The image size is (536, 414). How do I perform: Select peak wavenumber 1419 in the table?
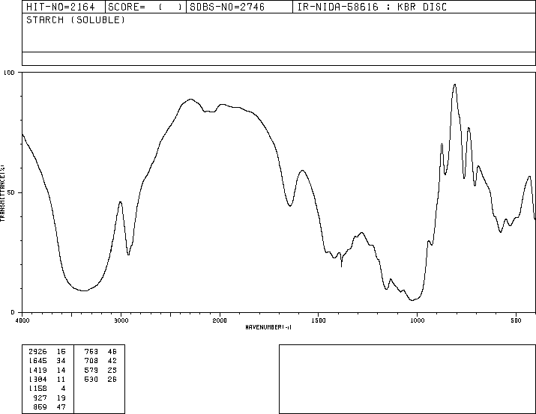[37, 370]
